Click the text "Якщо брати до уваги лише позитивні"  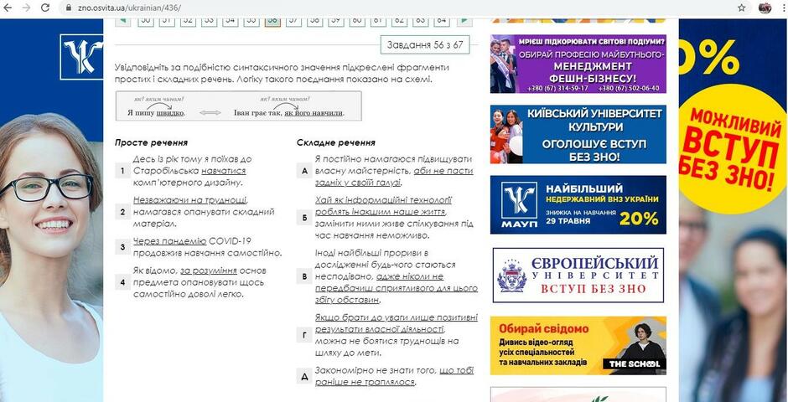pyautogui.click(x=397, y=318)
